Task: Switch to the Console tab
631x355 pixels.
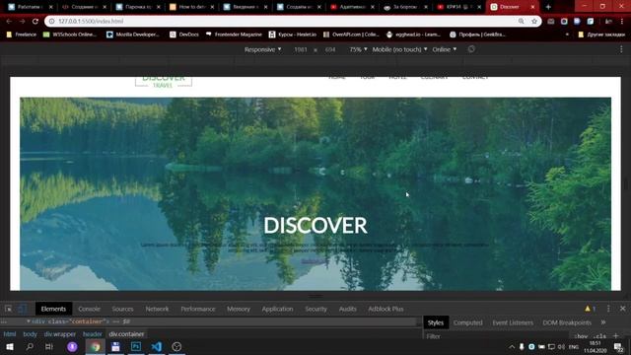Action: [x=89, y=309]
